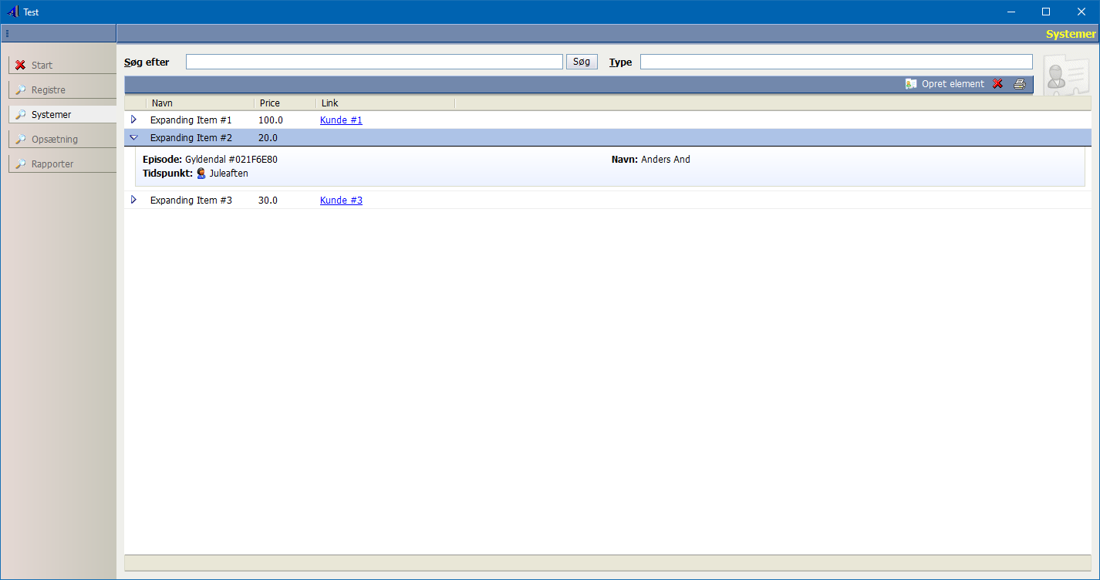Screen dimensions: 1100x580
Task: Click the printer icon in toolbar
Action: tap(1019, 84)
